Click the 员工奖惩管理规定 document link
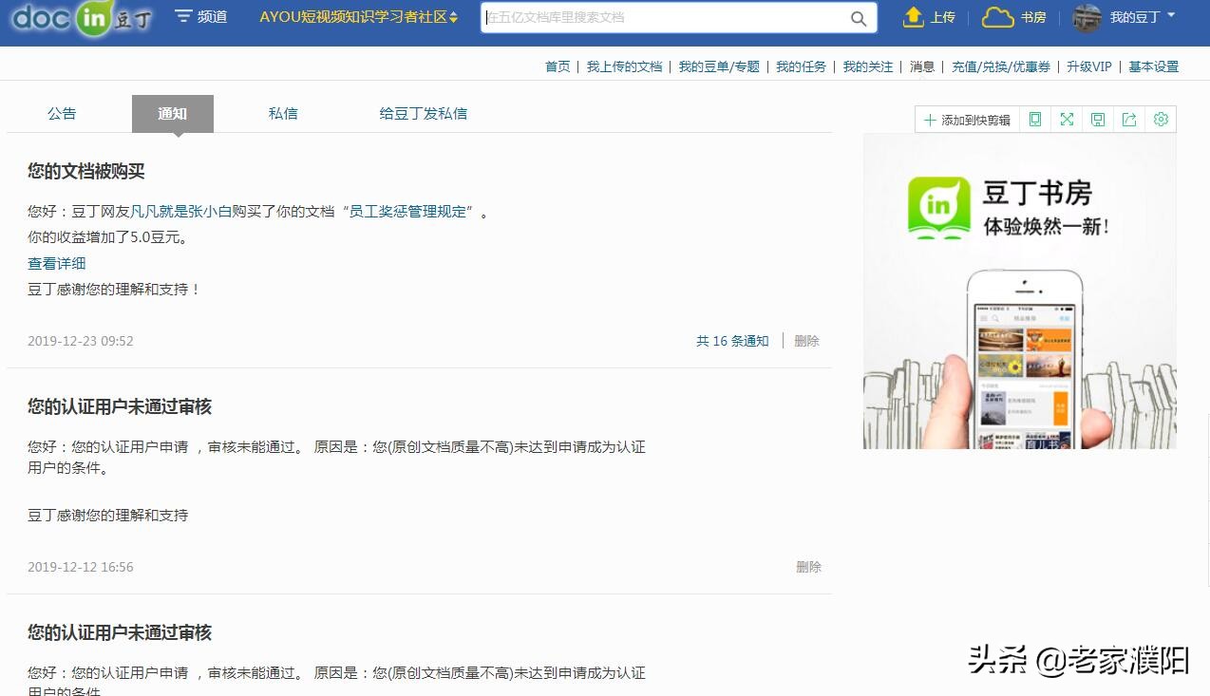This screenshot has width=1210, height=696. pos(409,211)
